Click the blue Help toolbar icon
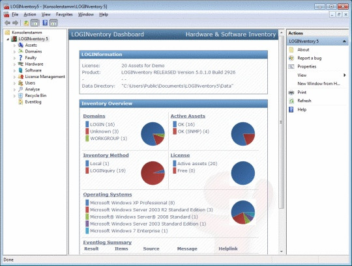 point(45,23)
